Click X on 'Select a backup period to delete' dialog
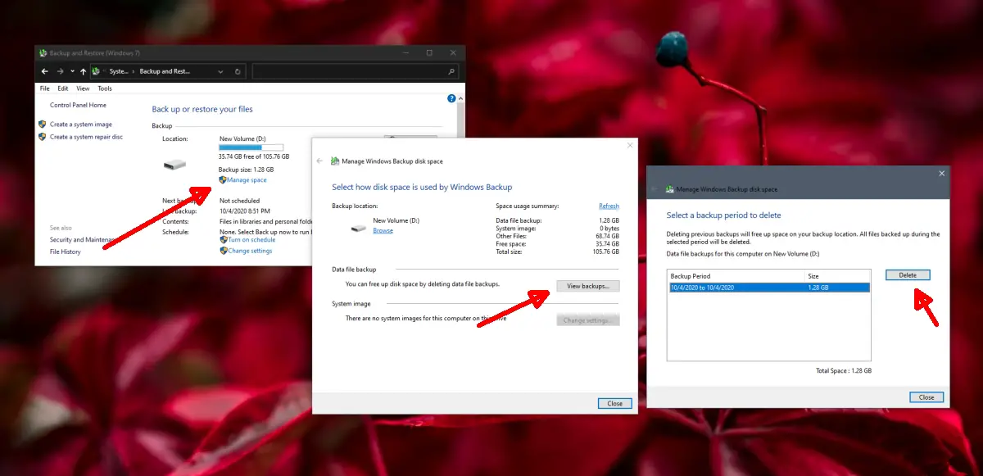983x476 pixels. tap(941, 173)
